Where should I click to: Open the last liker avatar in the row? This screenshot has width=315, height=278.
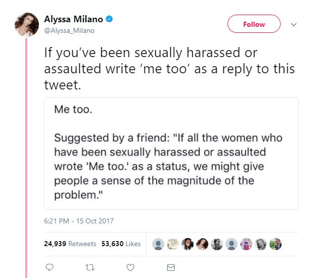[276, 244]
